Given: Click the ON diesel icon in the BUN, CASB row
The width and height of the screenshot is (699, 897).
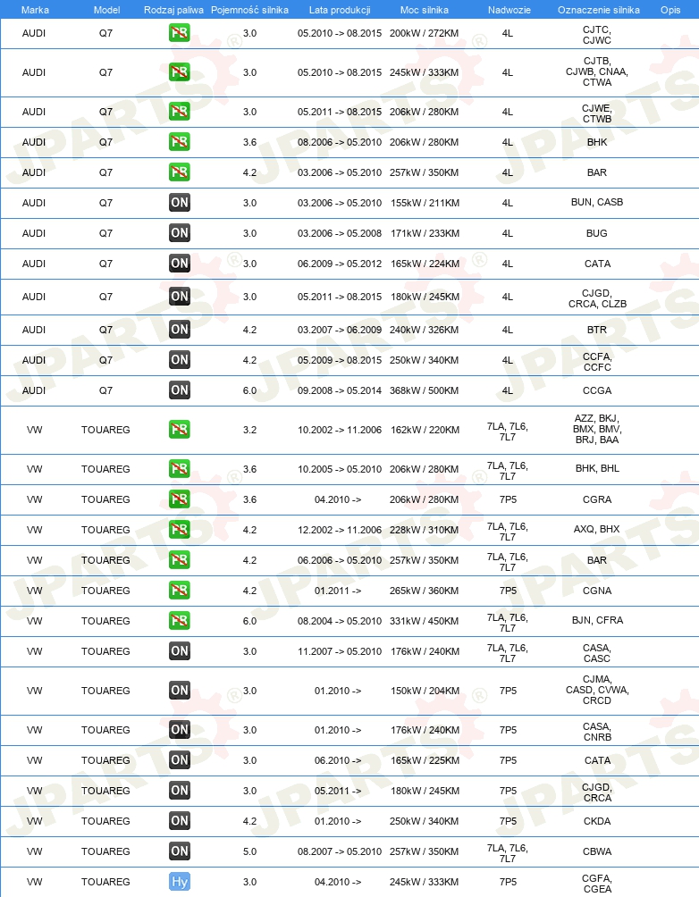Looking at the screenshot, I should click(x=179, y=203).
